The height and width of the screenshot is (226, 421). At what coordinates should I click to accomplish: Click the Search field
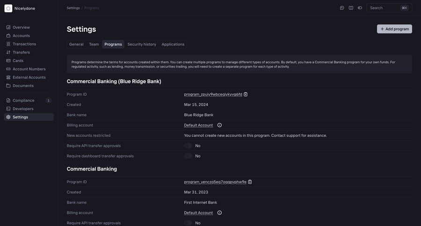pyautogui.click(x=389, y=8)
